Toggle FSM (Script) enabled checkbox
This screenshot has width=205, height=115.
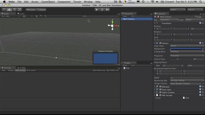click(160, 95)
